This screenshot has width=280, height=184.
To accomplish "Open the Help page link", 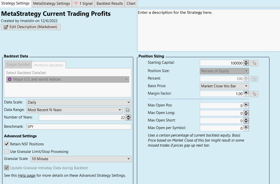I will click(26, 175).
